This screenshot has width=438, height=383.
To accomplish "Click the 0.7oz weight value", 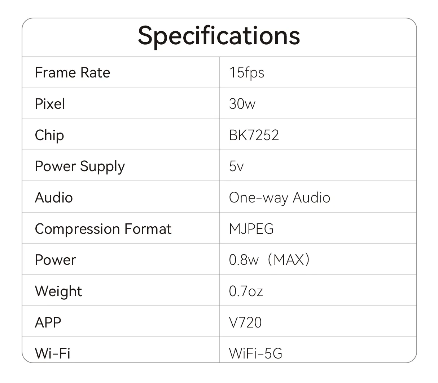I will 246,291.
